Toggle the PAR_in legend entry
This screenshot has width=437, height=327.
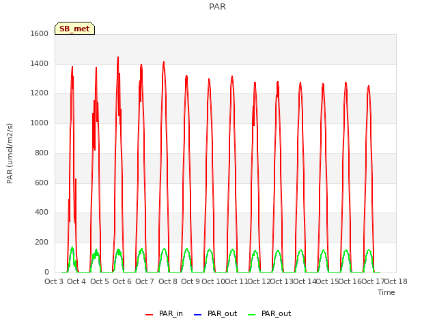[164, 313]
